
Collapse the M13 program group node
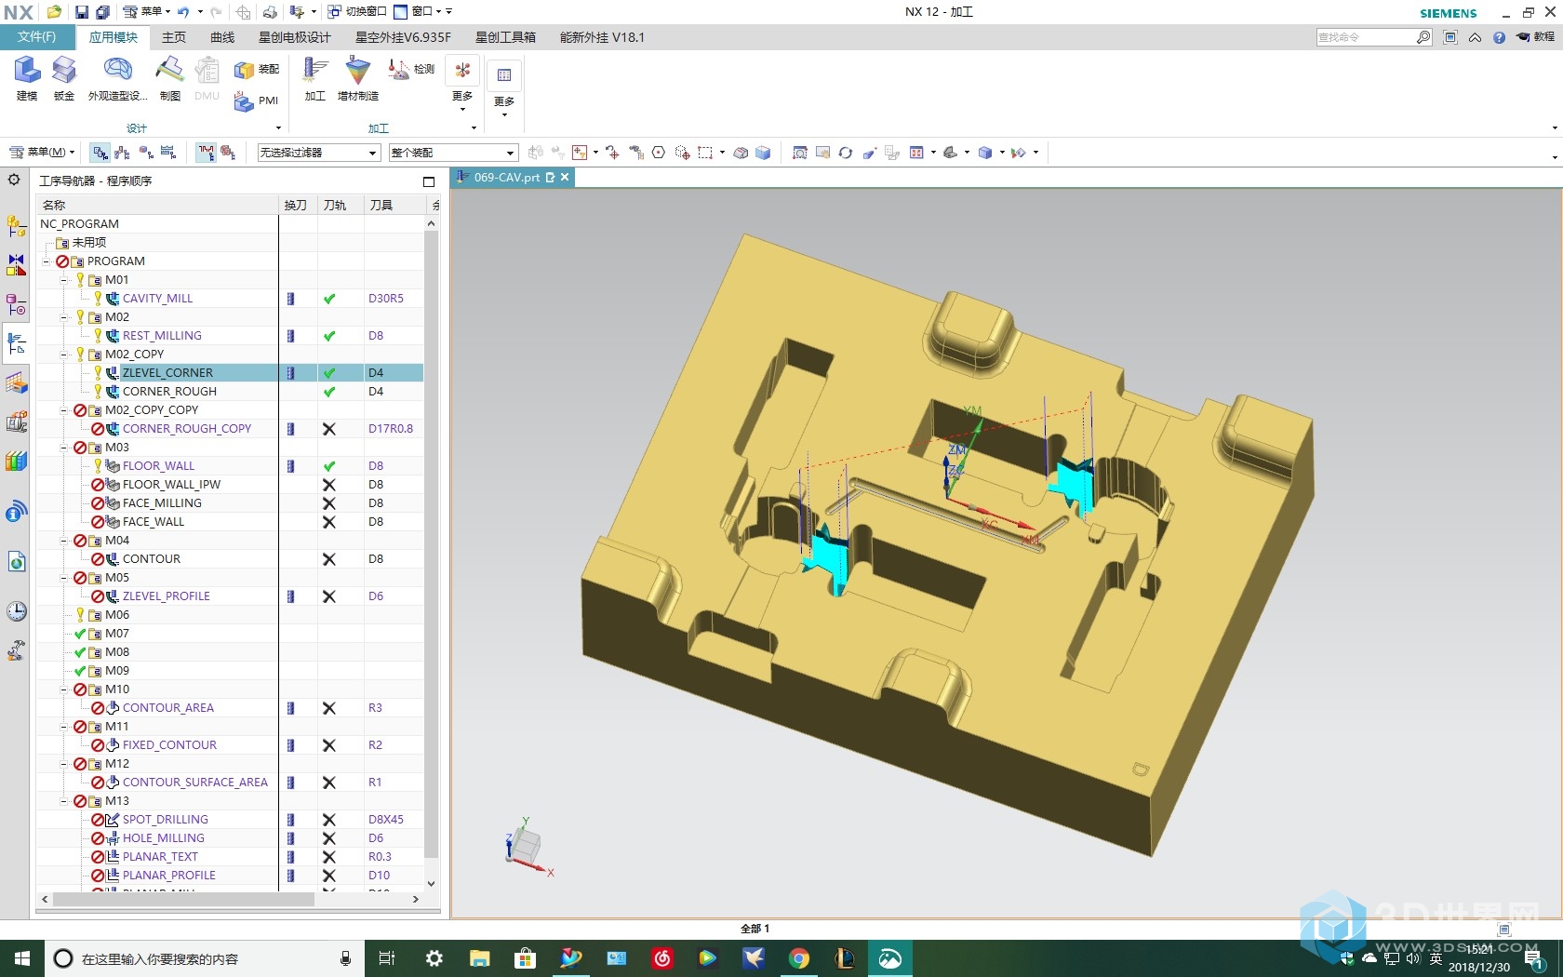pyautogui.click(x=64, y=801)
